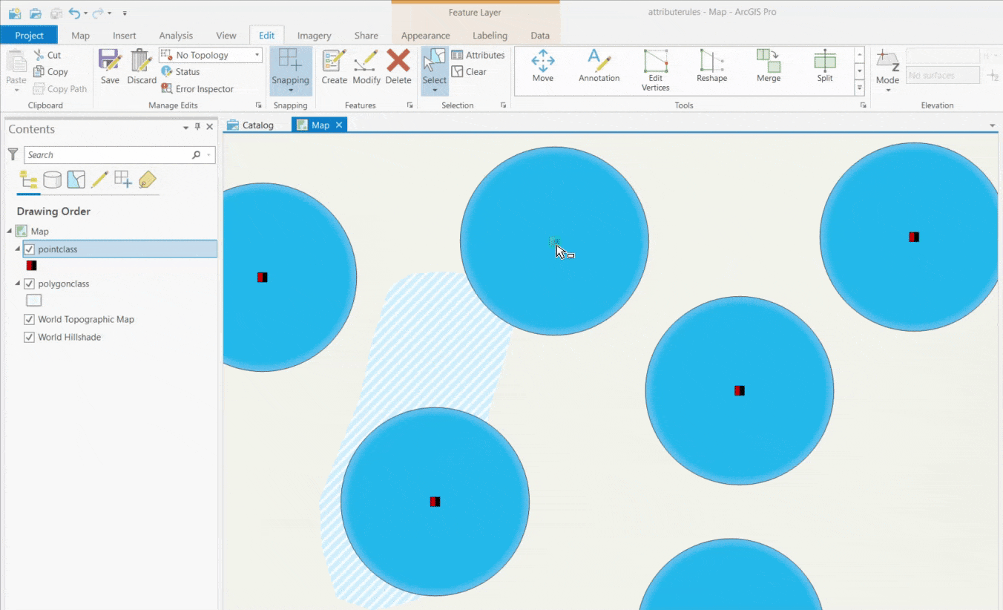
Task: Click the List By Snapping icon
Action: tap(123, 180)
